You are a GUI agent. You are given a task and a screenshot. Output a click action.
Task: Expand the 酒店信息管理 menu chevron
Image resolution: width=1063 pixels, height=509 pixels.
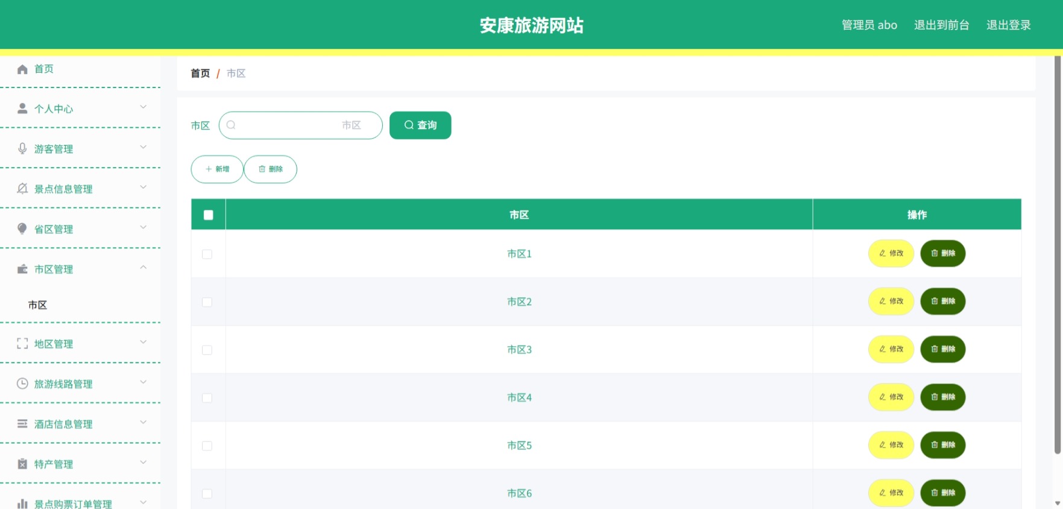tap(144, 422)
